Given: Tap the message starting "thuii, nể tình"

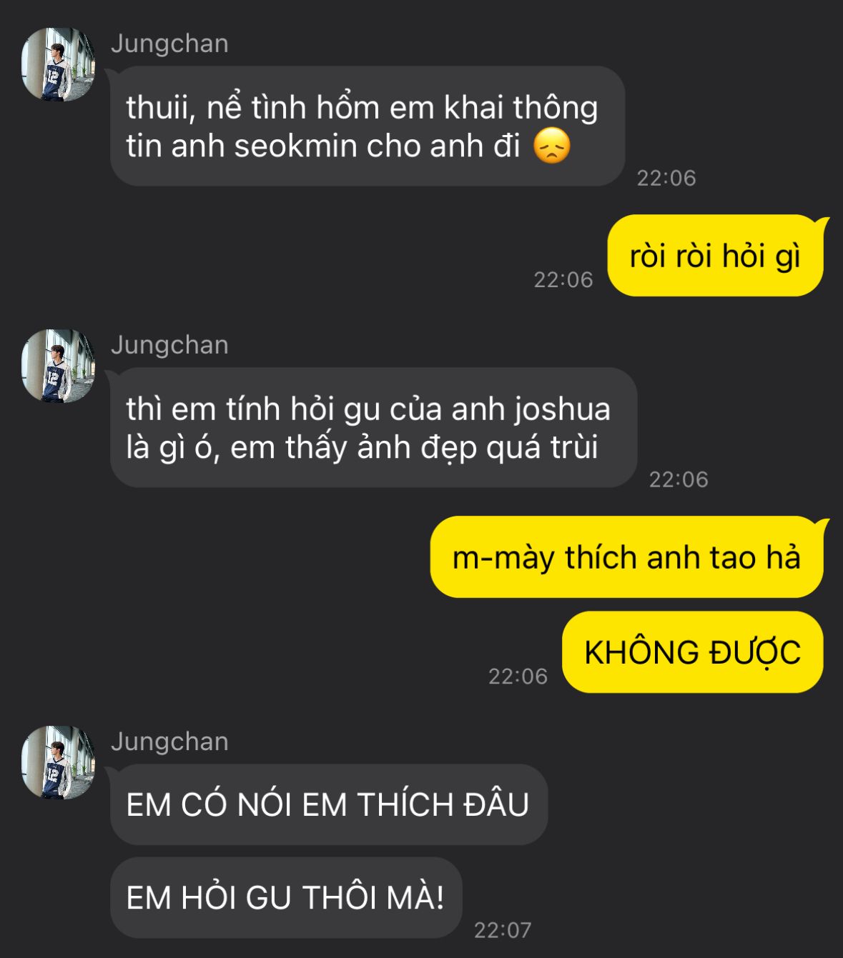Looking at the screenshot, I should click(x=368, y=126).
